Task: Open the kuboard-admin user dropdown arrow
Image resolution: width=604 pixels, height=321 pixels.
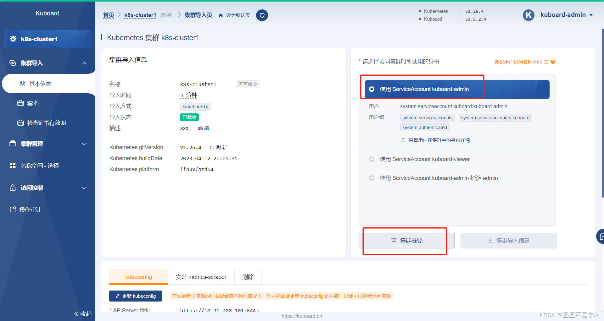Action: point(591,15)
